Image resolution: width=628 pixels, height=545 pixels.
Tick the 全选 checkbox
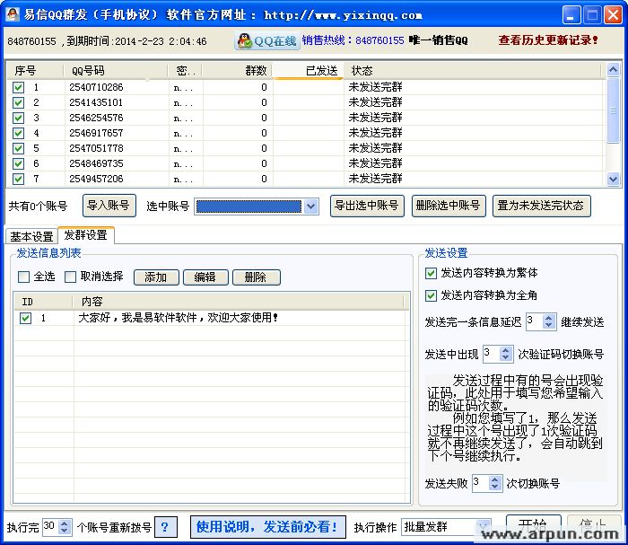(23, 277)
